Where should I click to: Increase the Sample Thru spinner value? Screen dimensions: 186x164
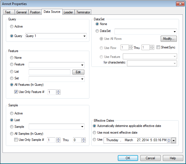[x=84, y=139]
